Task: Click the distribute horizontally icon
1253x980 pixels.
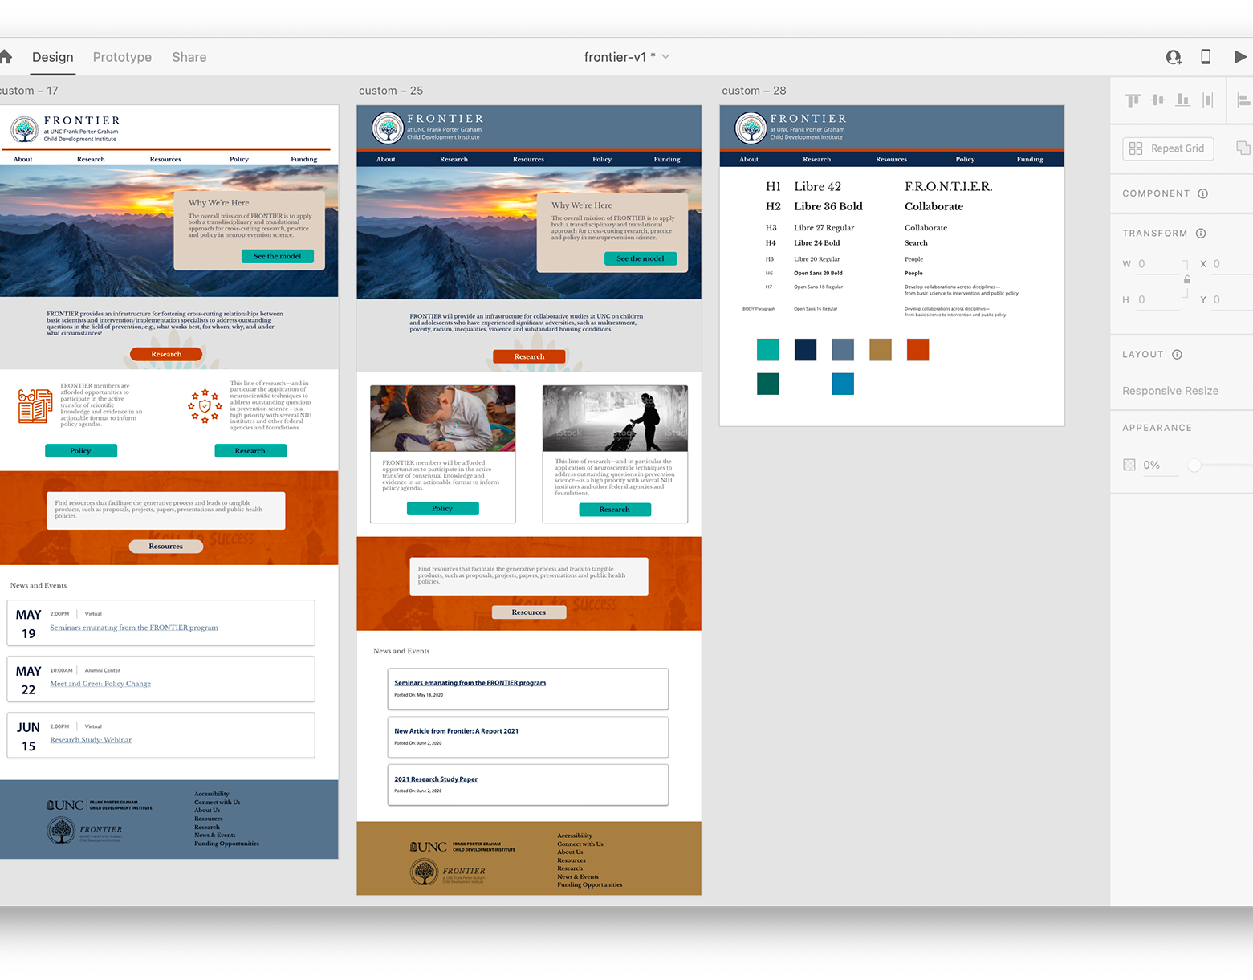Action: tap(1208, 100)
